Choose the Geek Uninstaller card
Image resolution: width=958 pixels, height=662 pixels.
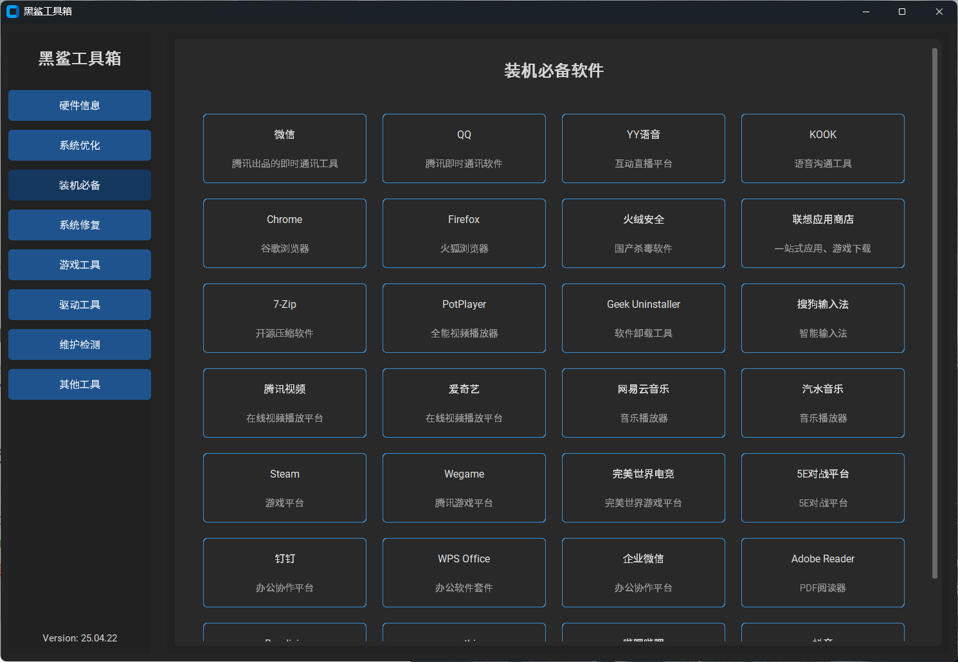pyautogui.click(x=644, y=318)
